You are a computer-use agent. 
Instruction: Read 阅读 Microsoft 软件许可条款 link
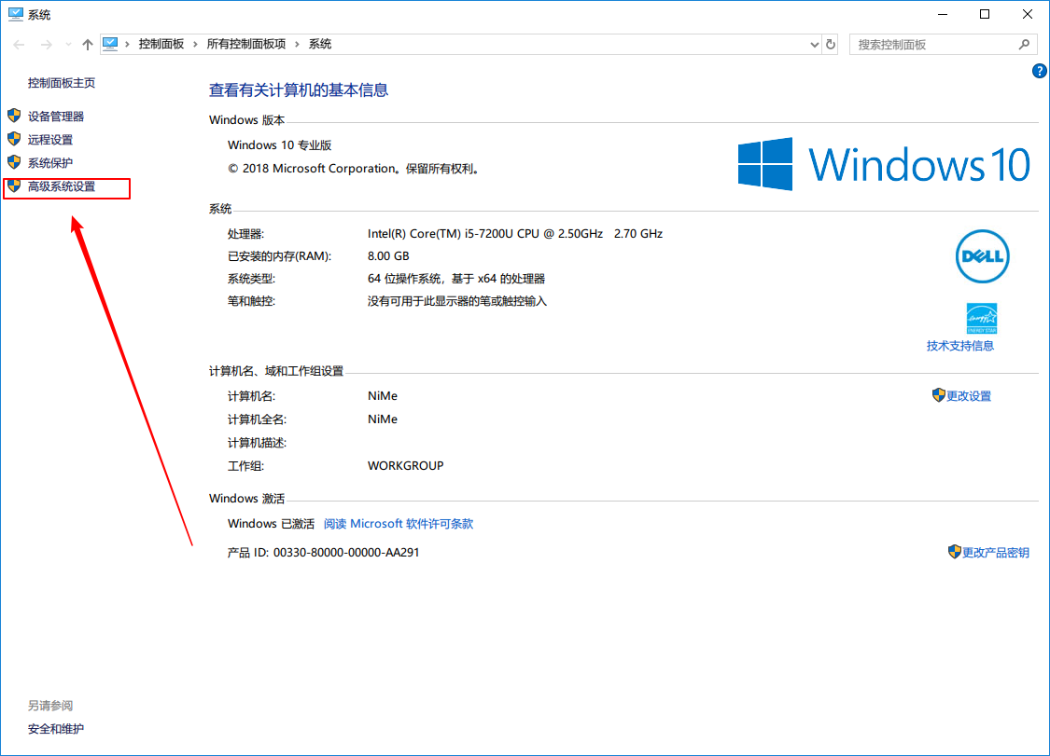399,524
